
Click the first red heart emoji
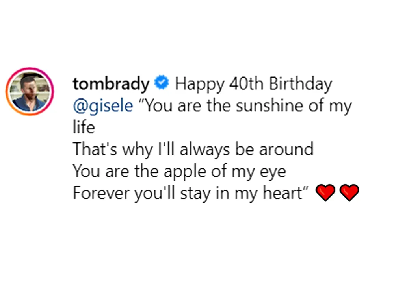coord(325,193)
